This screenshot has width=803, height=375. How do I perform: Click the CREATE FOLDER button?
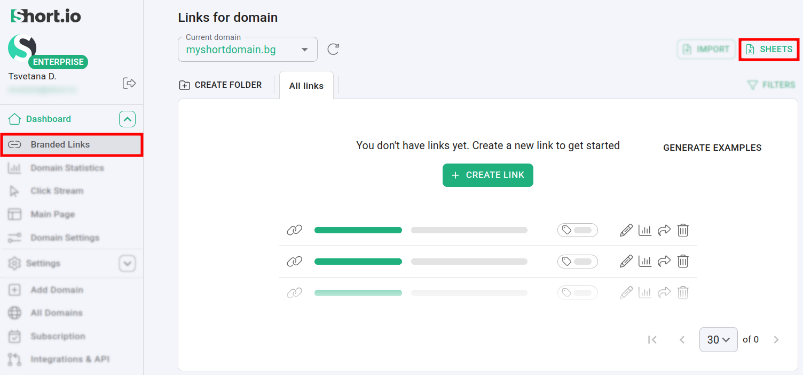221,85
